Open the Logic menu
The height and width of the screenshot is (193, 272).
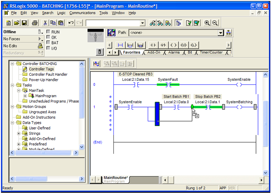click(61, 13)
